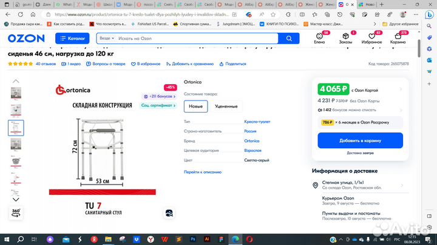Click Поделиться share link
Viewport: 437px width, 245px height.
(x=232, y=64)
